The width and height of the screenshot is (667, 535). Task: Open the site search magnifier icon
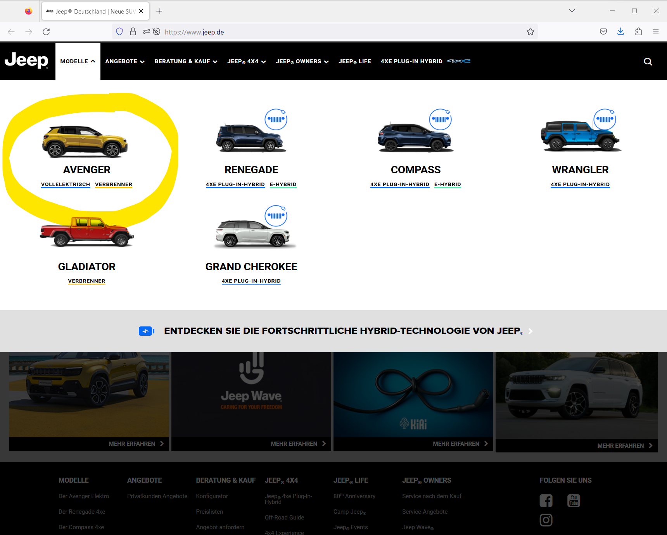pyautogui.click(x=648, y=62)
